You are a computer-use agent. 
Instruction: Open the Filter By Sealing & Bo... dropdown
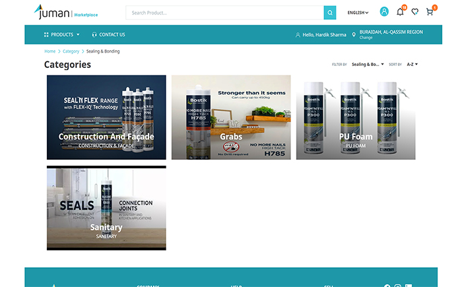point(368,64)
